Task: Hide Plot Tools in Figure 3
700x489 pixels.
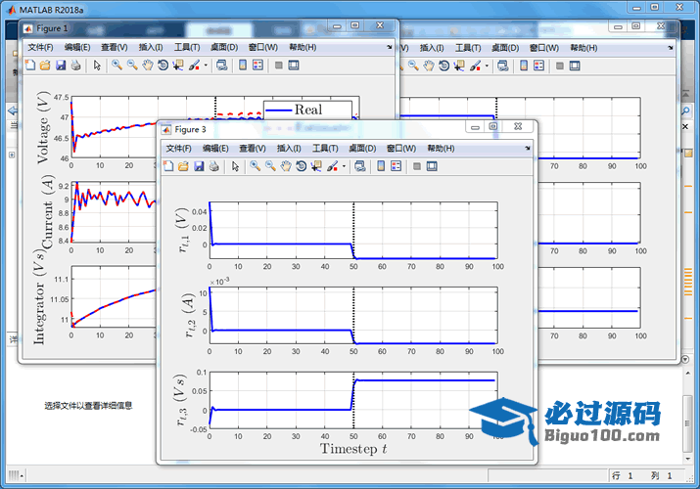Action: coord(417,166)
